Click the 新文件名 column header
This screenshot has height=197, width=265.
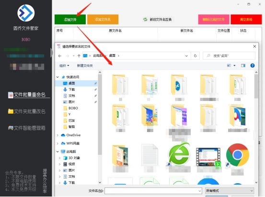click(186, 31)
